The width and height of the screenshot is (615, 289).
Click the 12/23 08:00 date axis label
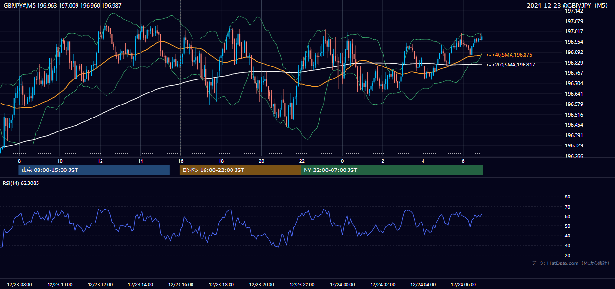coord(20,284)
